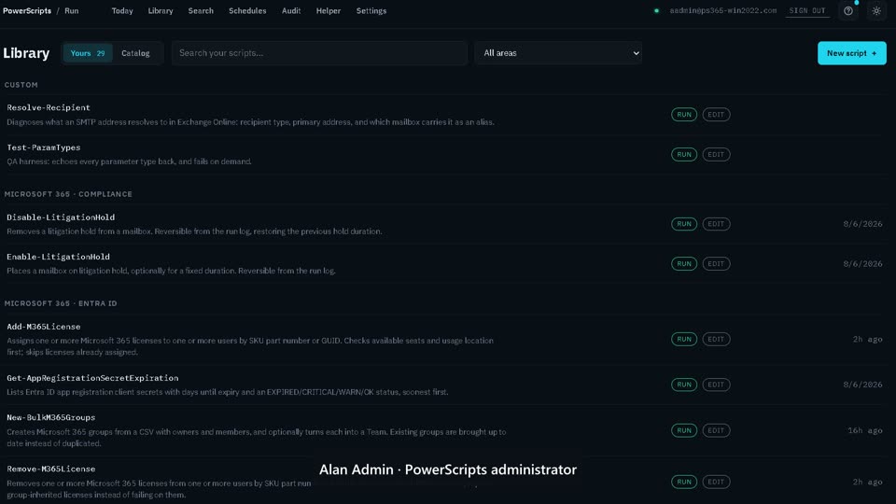Switch to the Catalog tab
Viewport: 896px width, 504px height.
click(135, 53)
